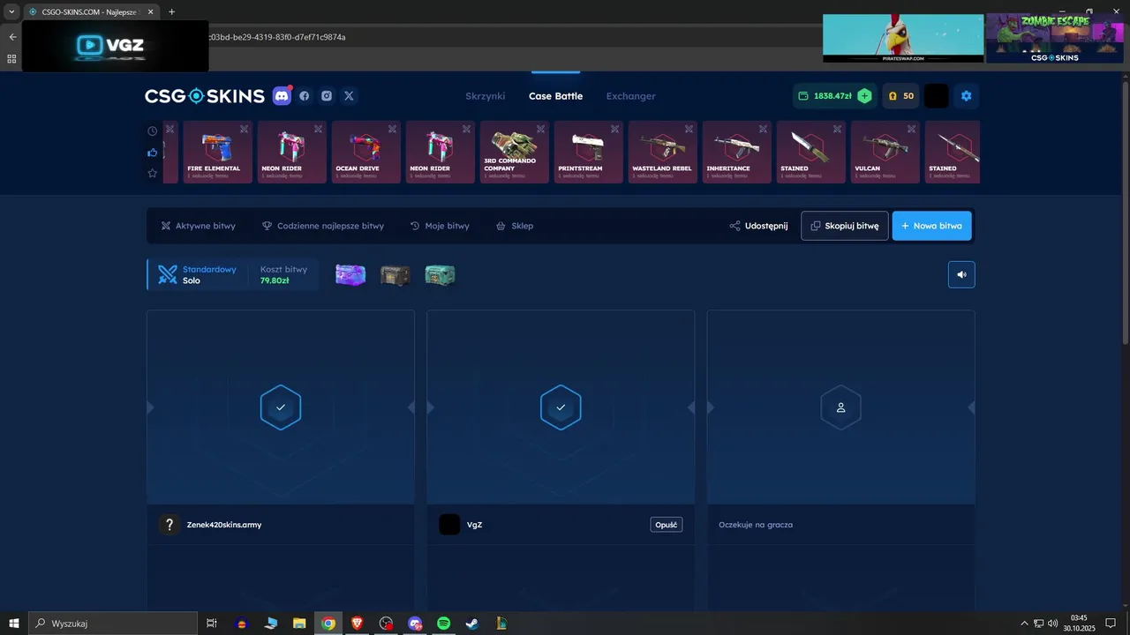Go to Aktywne bitwy tab
The width and height of the screenshot is (1130, 635).
pyautogui.click(x=198, y=226)
